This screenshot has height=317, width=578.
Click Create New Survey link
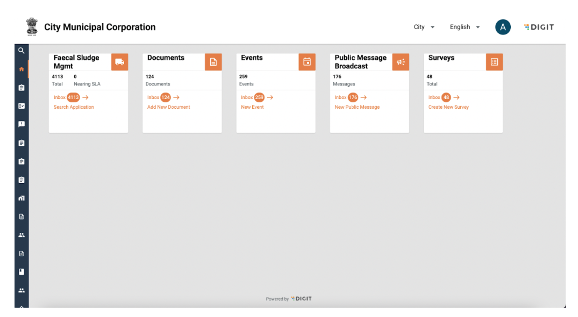pos(448,107)
